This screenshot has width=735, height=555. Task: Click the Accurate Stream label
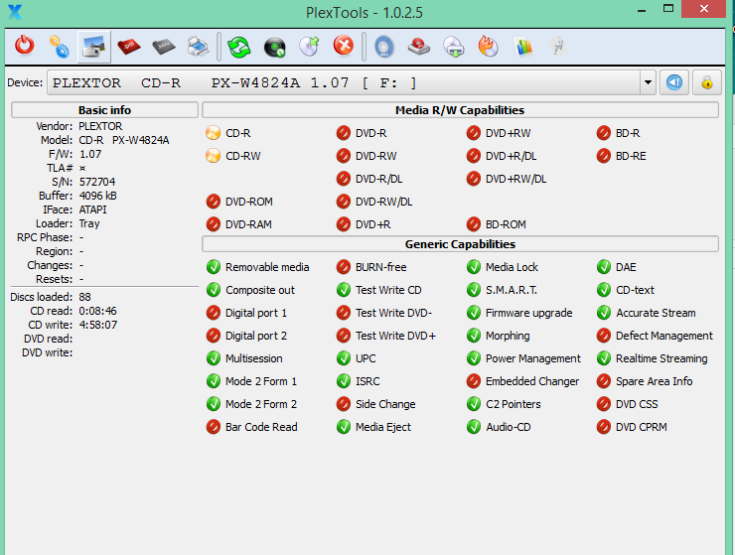pos(656,313)
